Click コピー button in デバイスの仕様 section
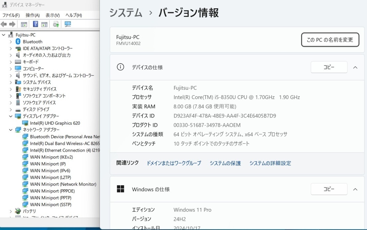This screenshot has height=230, width=367. pos(329,67)
